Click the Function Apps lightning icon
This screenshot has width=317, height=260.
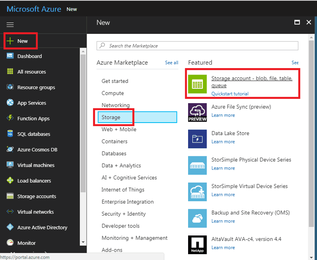click(10, 118)
